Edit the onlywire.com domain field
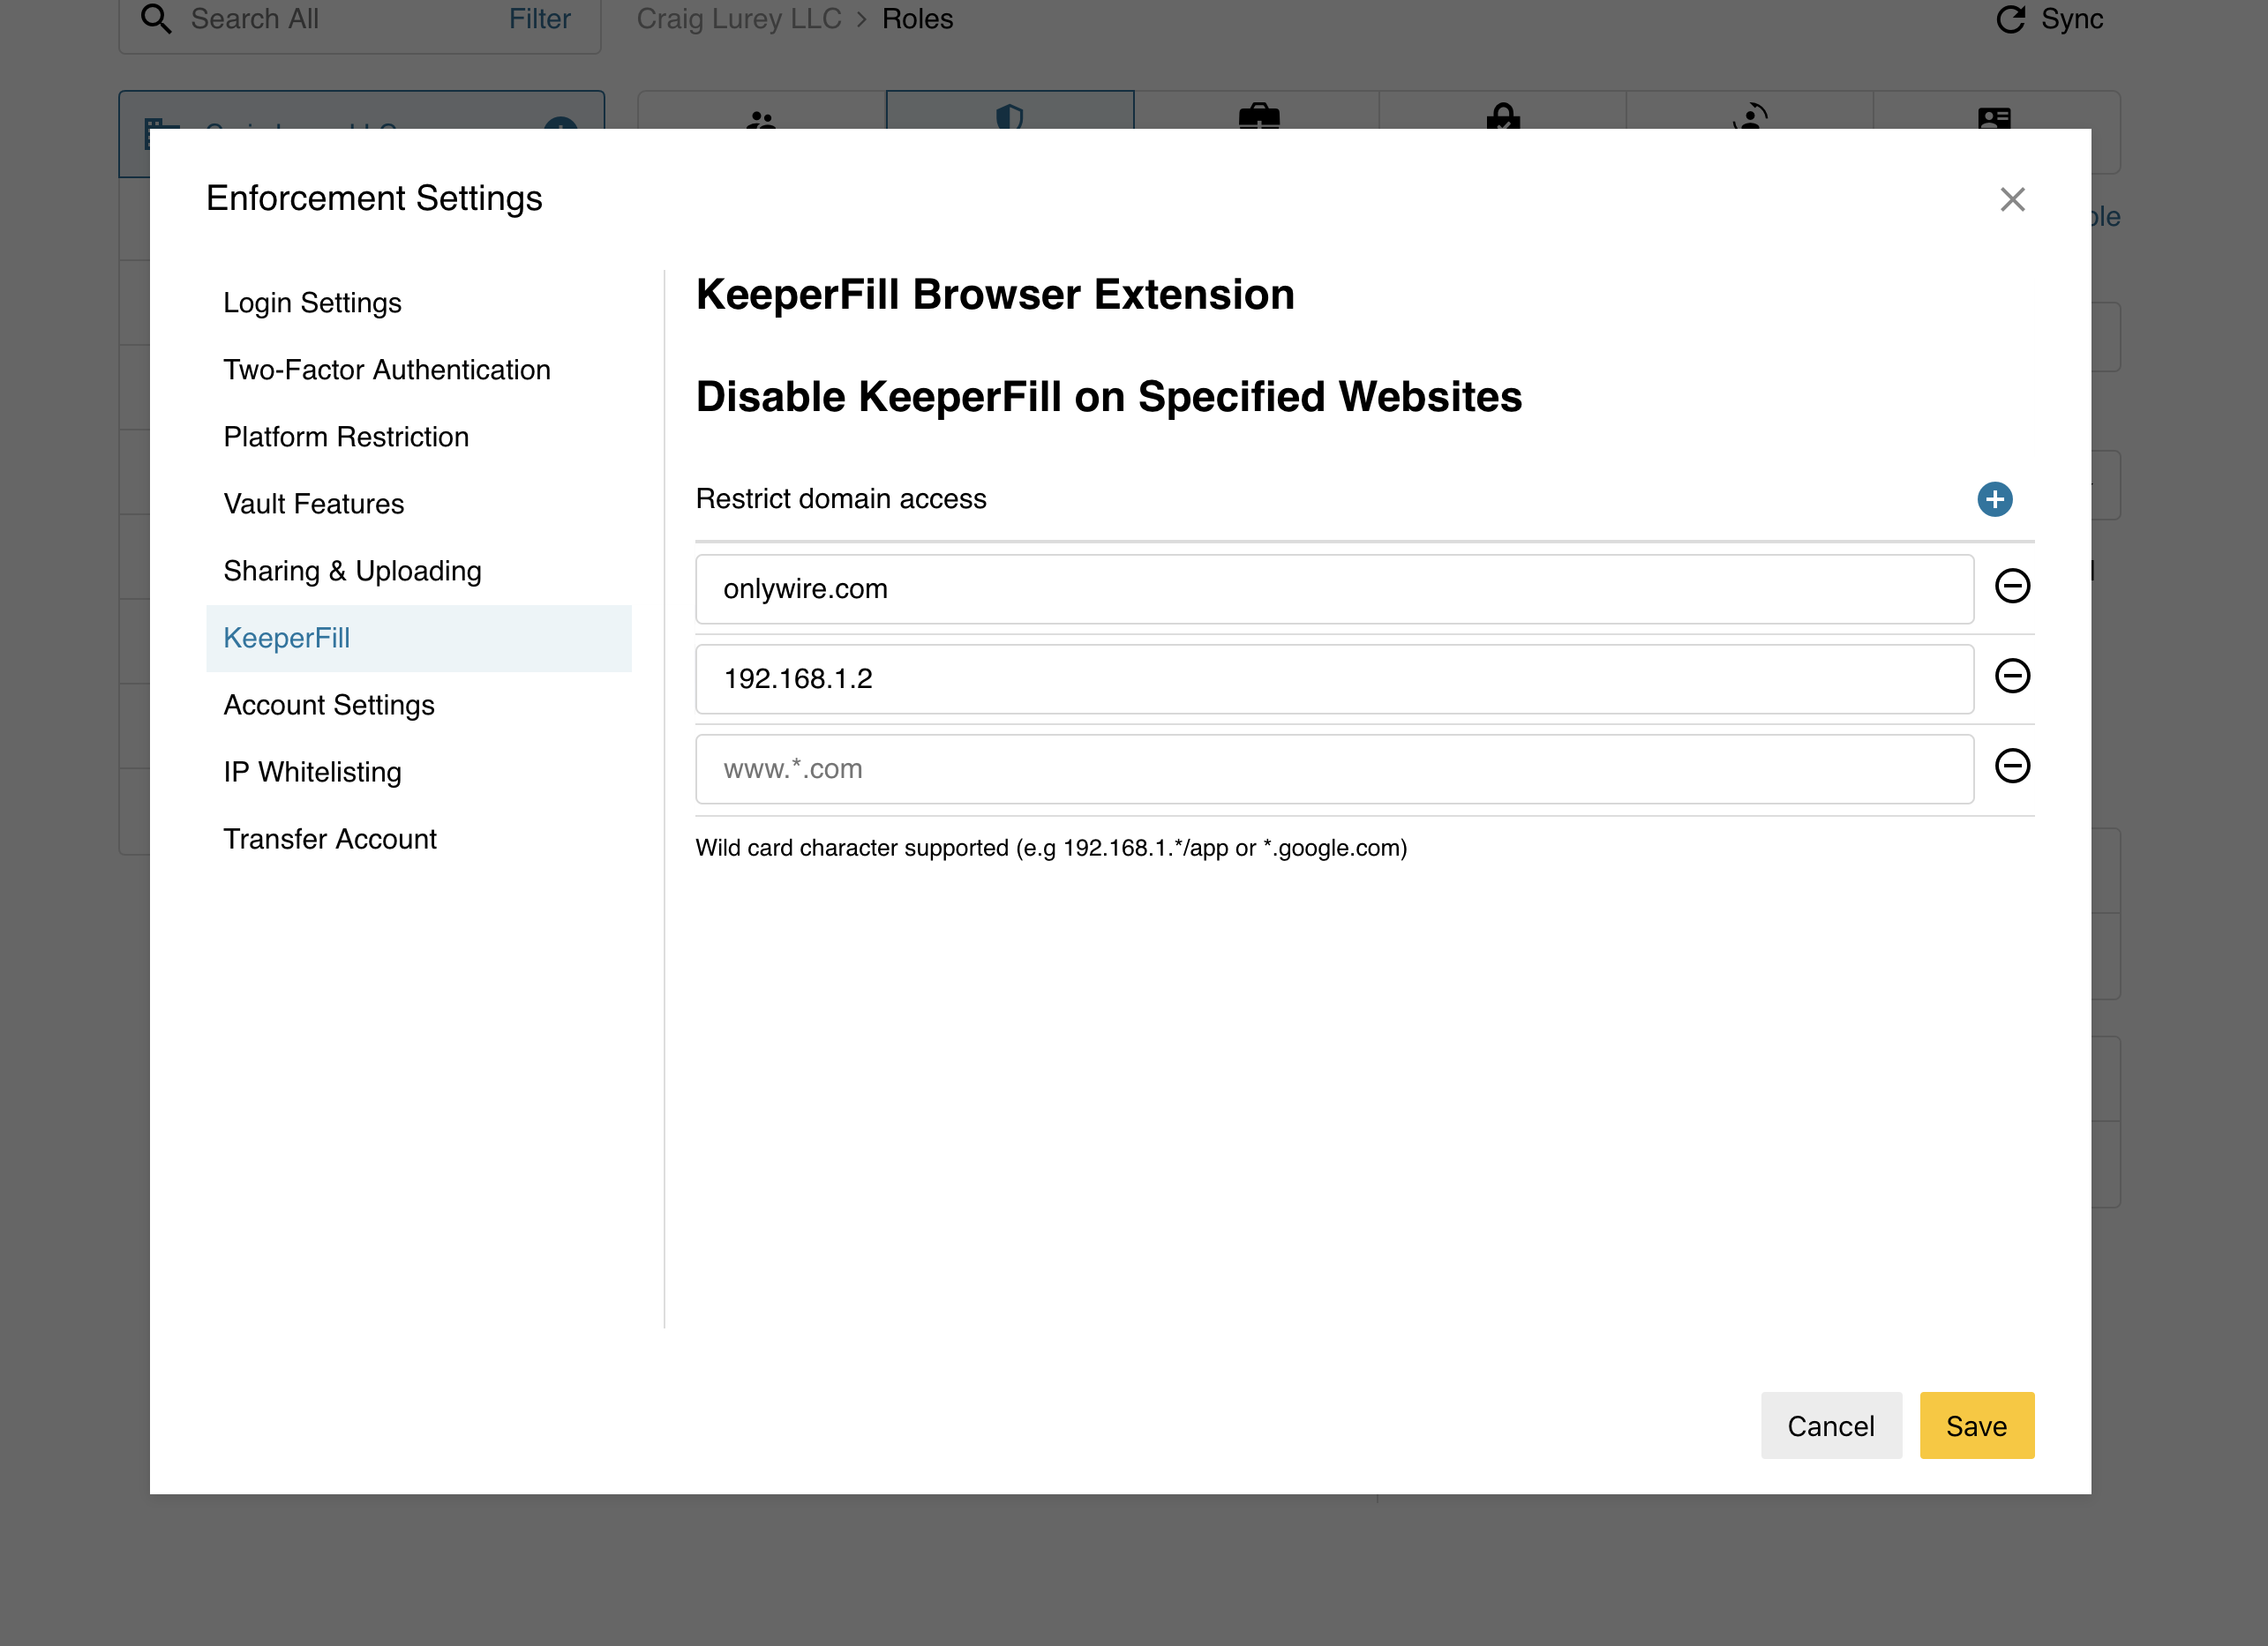Viewport: 2268px width, 1646px height. pos(1333,589)
